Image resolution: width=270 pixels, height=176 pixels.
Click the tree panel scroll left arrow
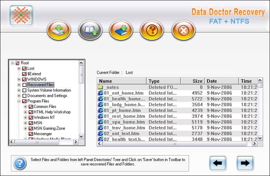click(x=12, y=142)
